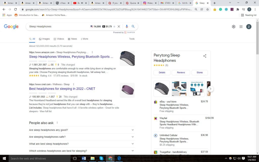Open Chrome profile Z in toolbar

tap(249, 9)
